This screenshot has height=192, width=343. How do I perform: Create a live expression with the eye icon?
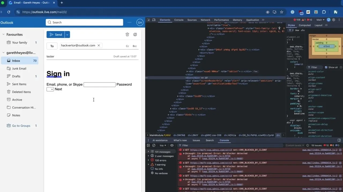coord(172,145)
